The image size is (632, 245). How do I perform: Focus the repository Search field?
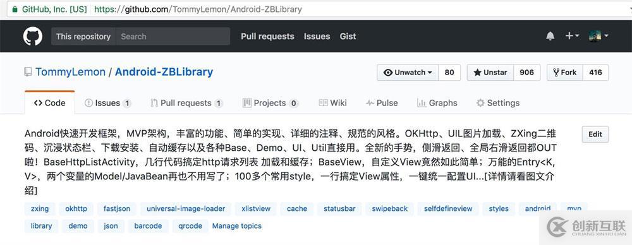(173, 36)
